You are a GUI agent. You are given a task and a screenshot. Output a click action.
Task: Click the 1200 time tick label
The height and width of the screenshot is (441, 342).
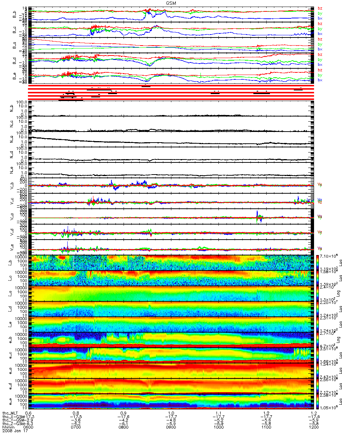(x=313, y=428)
